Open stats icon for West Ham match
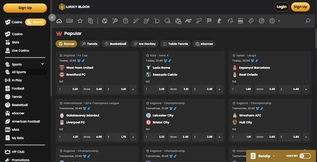The width and height of the screenshot is (317, 162). [83, 61]
